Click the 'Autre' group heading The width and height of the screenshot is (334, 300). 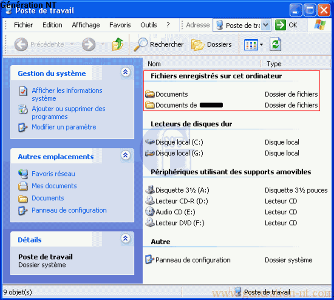pos(160,242)
